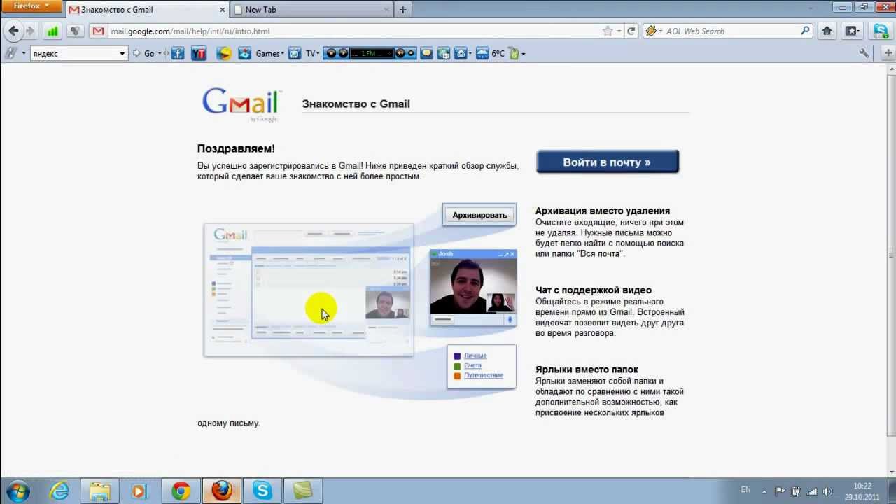896x504 pixels.
Task: Click the Josh video chat thumbnail
Action: coord(473,287)
